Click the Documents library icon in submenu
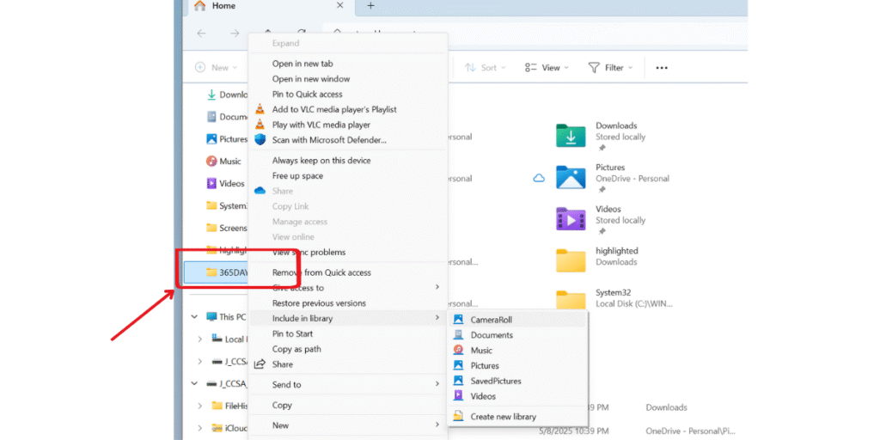Screen dimensions: 880x440 [459, 335]
